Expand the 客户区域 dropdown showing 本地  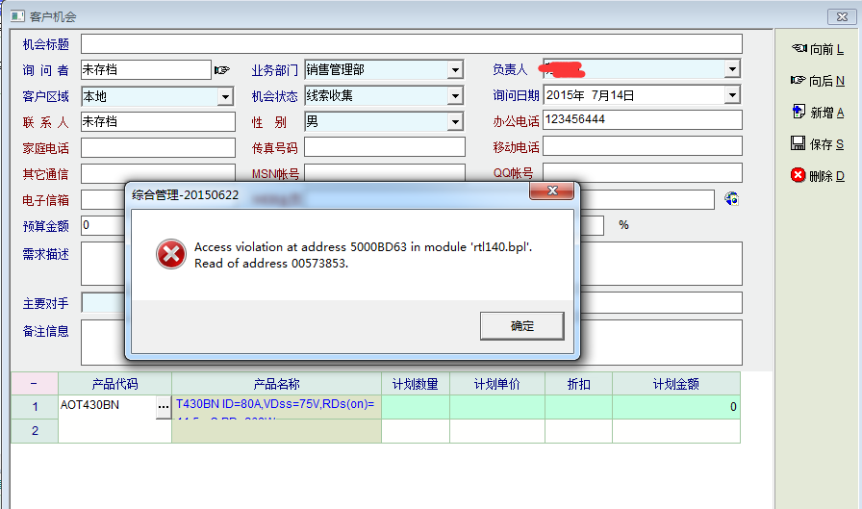click(x=225, y=96)
